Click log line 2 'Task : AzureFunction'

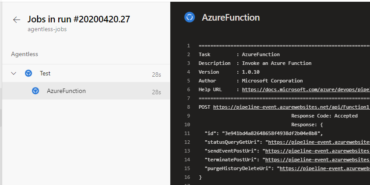coord(239,54)
